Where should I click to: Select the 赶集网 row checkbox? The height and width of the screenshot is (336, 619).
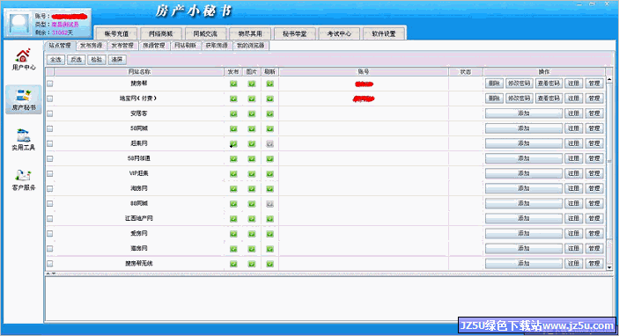pyautogui.click(x=49, y=143)
